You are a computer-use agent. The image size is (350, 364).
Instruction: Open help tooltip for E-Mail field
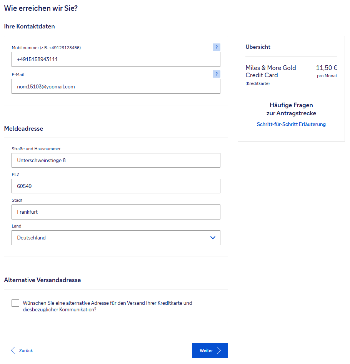click(x=217, y=74)
